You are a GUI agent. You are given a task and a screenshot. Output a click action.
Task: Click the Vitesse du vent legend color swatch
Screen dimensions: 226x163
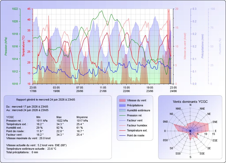(x=122, y=100)
